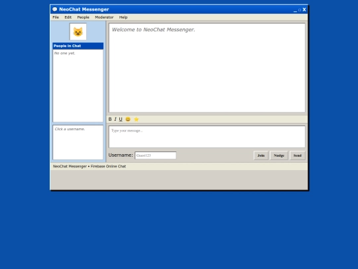Viewport: 358px width, 269px height.
Task: Click the 'Click a username.' info text
Action: pos(70,129)
